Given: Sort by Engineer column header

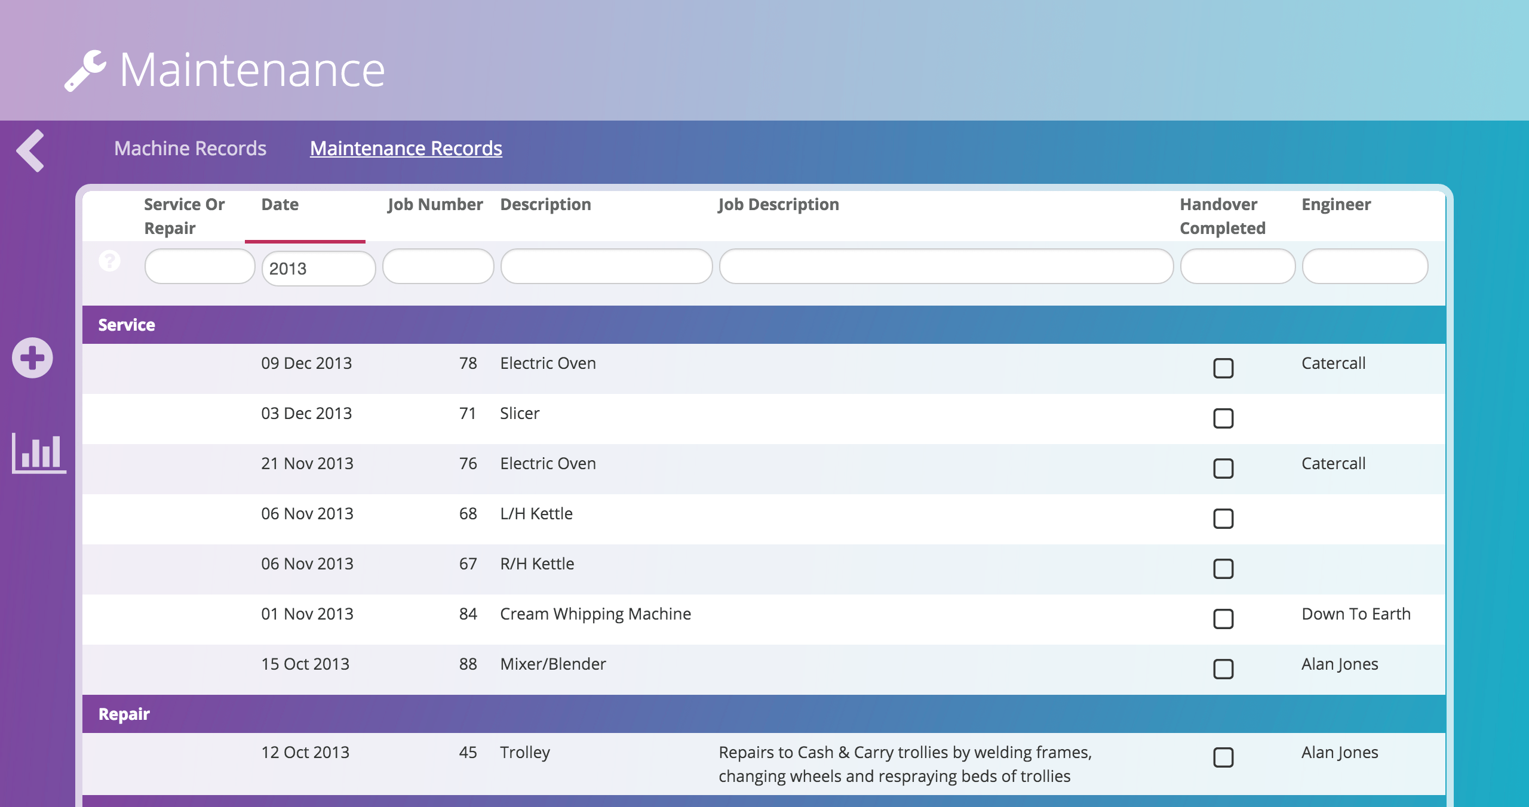Looking at the screenshot, I should [x=1336, y=205].
